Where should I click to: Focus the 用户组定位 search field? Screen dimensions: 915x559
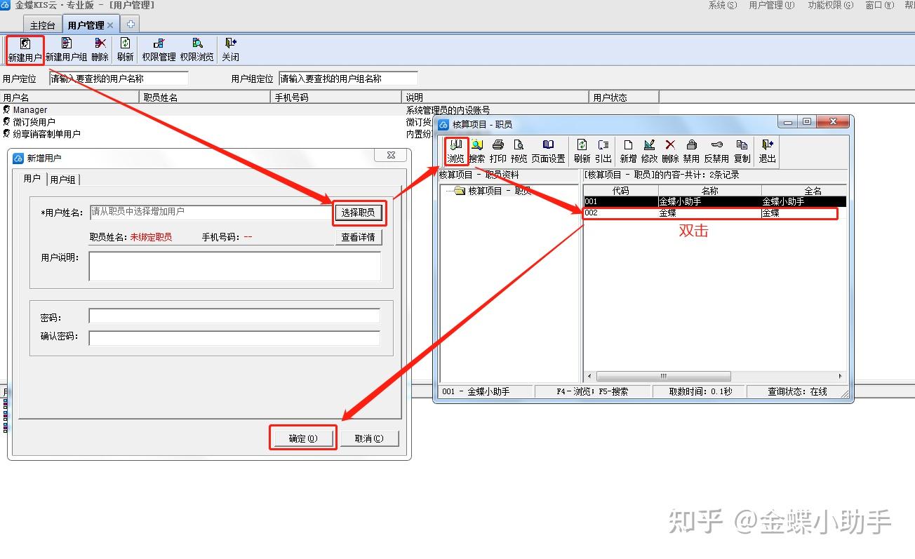(x=348, y=79)
